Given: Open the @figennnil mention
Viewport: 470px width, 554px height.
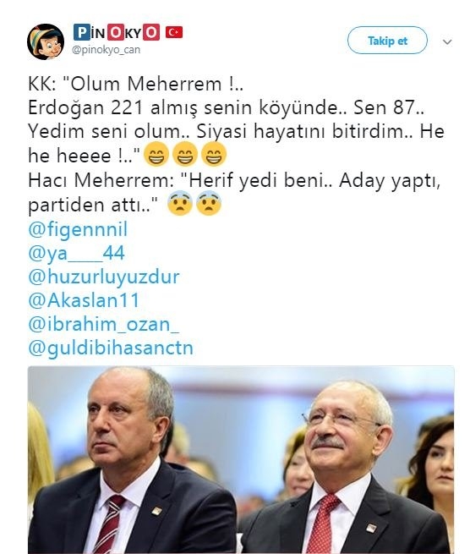Looking at the screenshot, I should [78, 229].
